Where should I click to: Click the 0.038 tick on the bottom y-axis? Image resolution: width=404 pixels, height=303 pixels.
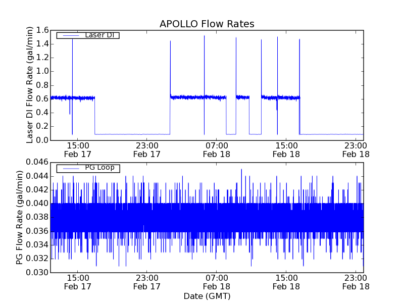[x=38, y=217]
